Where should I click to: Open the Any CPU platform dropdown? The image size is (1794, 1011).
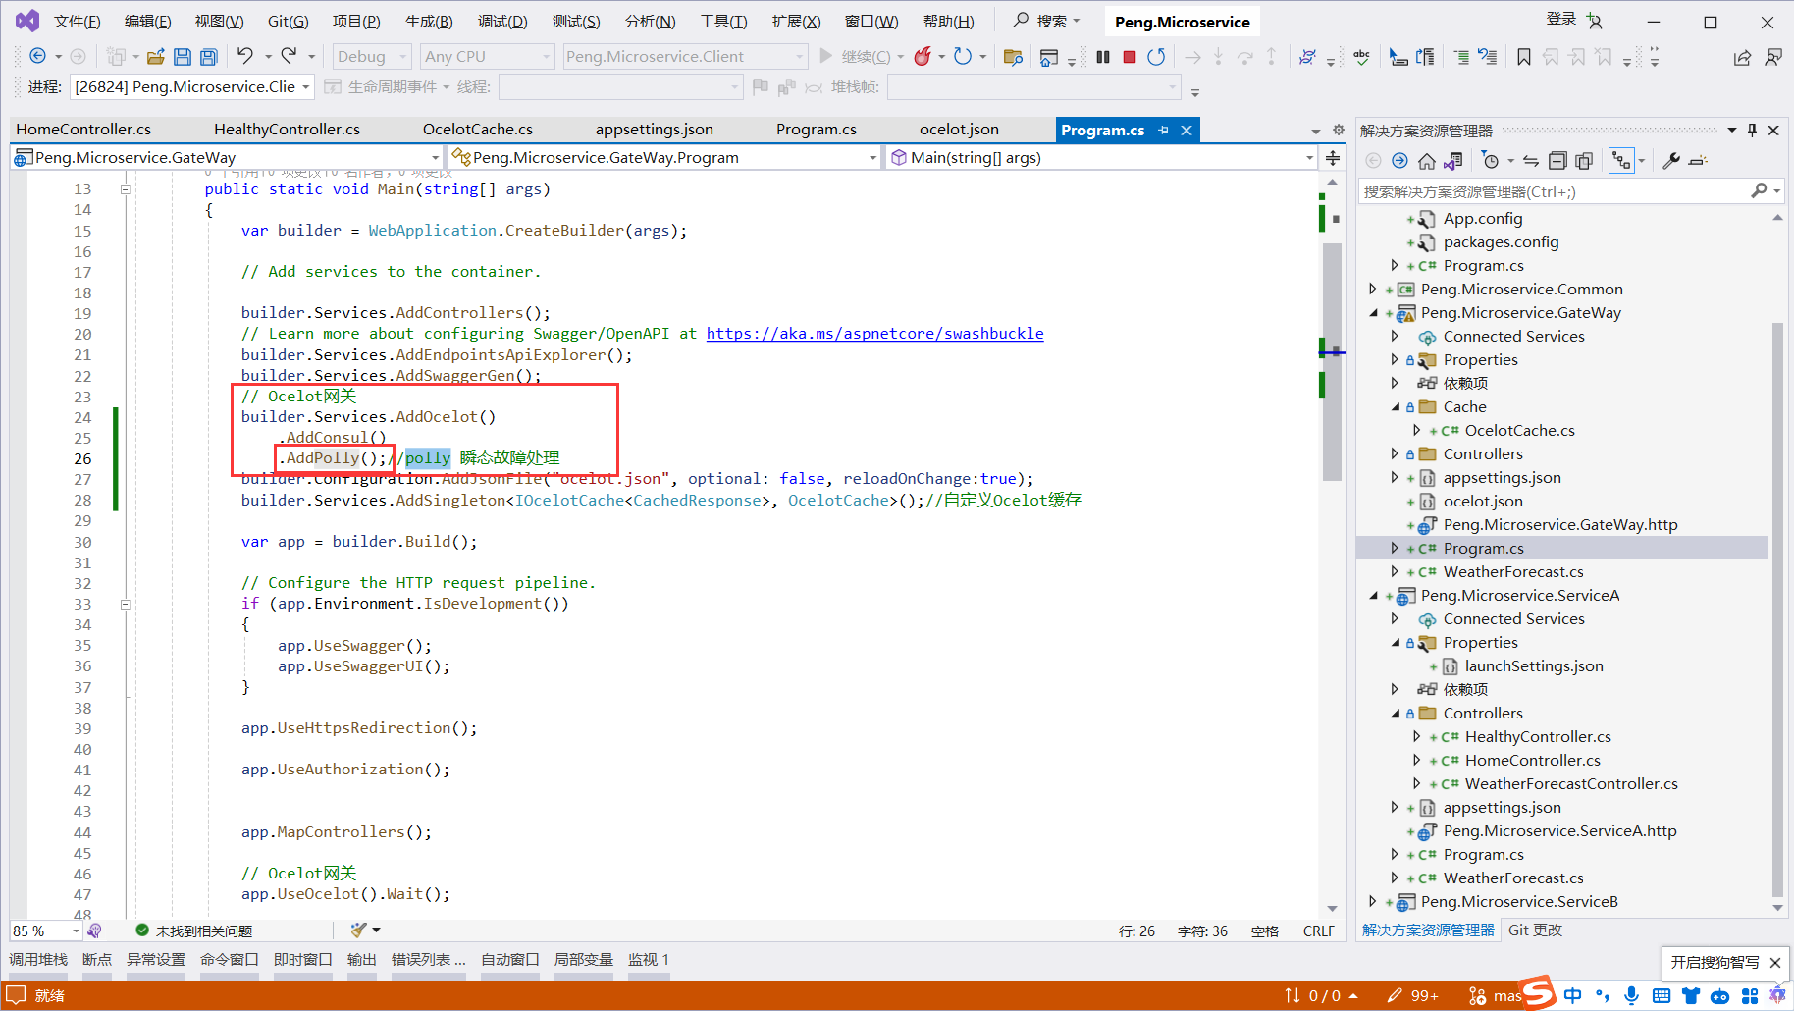point(488,57)
